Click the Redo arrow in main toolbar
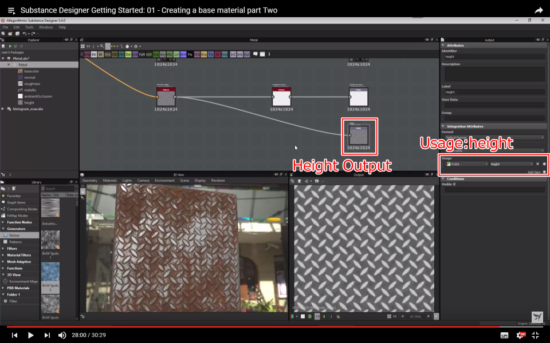550x343 pixels. click(33, 34)
